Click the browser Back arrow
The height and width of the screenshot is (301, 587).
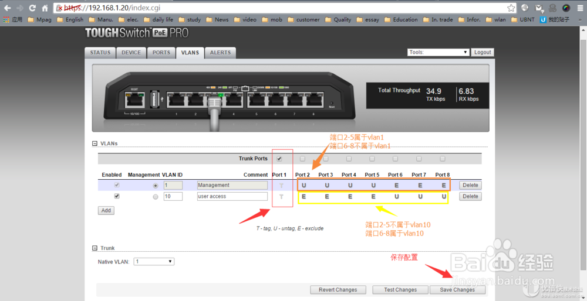pyautogui.click(x=8, y=8)
